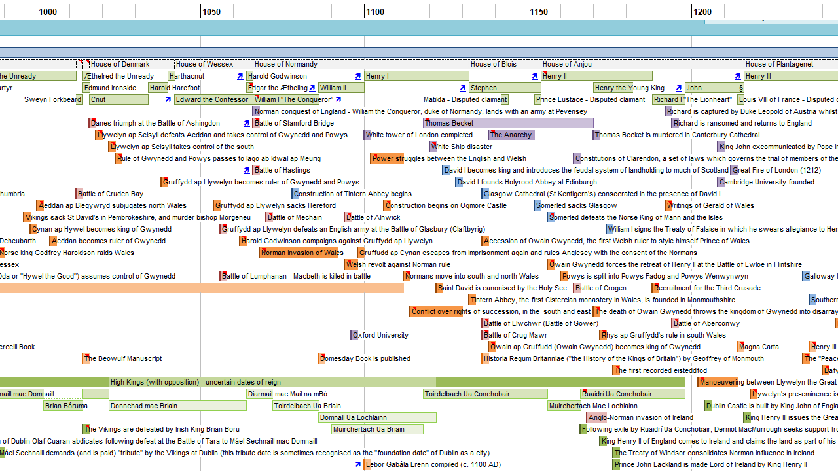Click link arrow left of John bar
Image resolution: width=838 pixels, height=471 pixels.
[679, 88]
